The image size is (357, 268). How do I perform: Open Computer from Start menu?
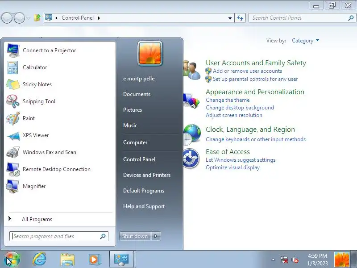tap(135, 142)
